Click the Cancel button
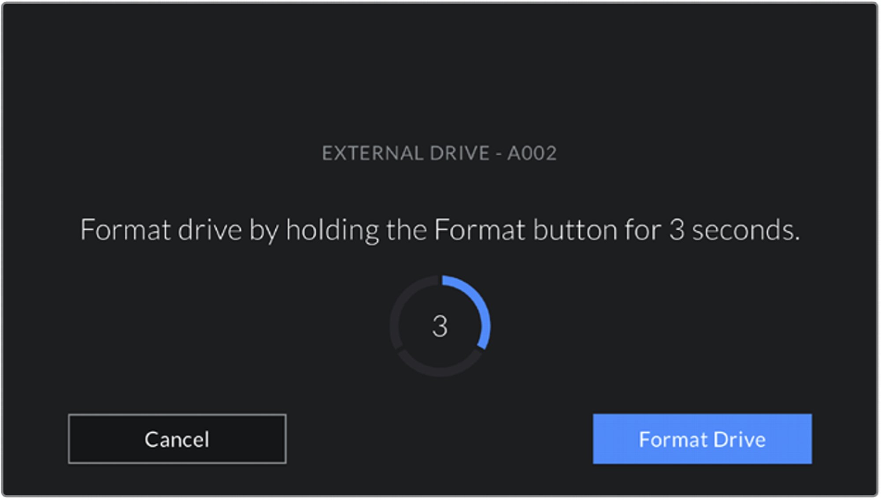This screenshot has height=500, width=881. [x=177, y=439]
